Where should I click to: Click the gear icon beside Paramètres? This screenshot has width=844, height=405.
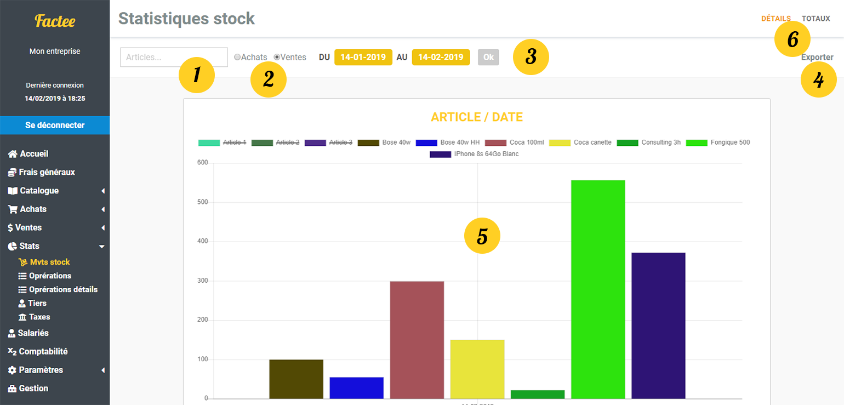[12, 370]
